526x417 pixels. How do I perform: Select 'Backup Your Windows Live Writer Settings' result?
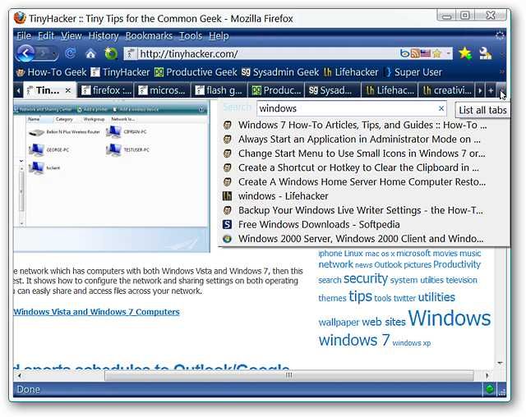coord(363,210)
